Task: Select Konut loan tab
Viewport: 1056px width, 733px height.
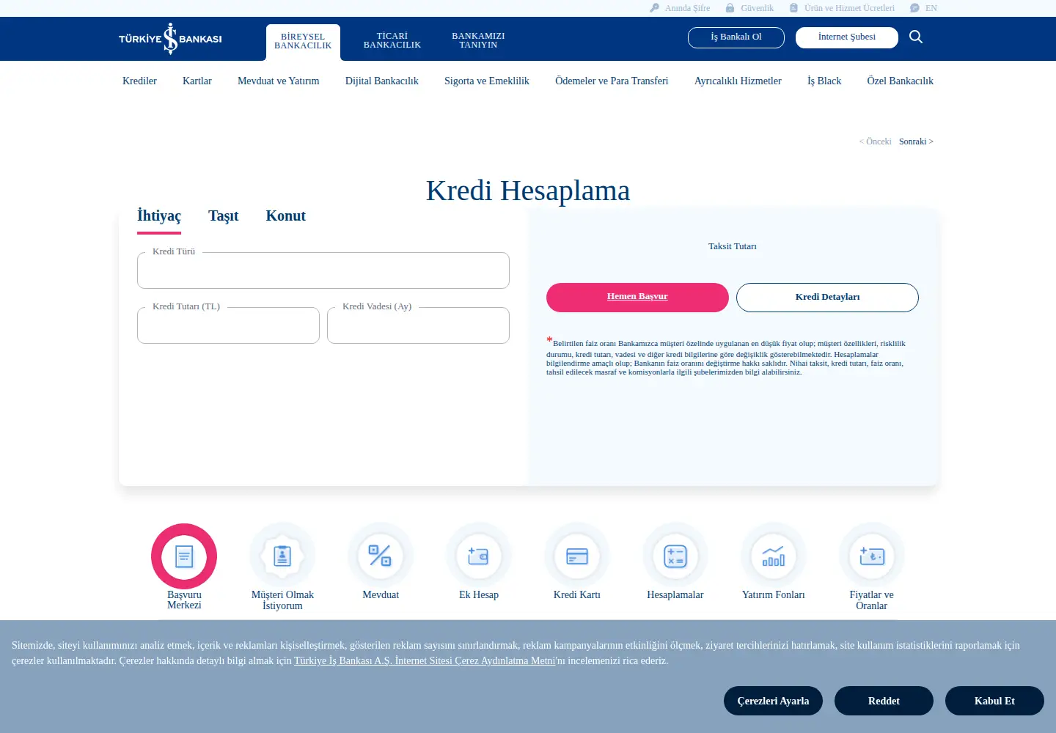Action: 286,216
